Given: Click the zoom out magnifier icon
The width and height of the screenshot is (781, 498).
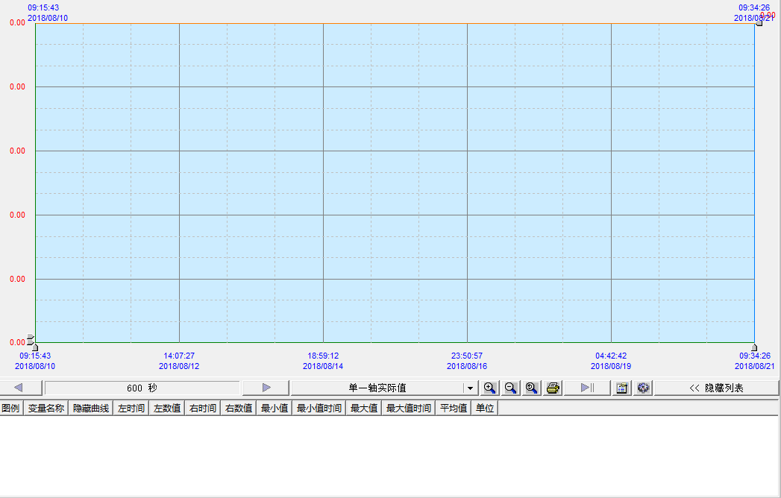Looking at the screenshot, I should click(x=511, y=388).
